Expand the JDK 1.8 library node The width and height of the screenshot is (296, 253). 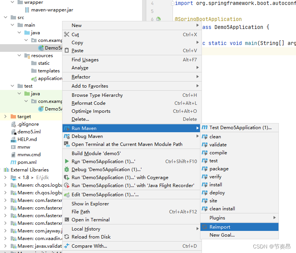tap(5, 178)
